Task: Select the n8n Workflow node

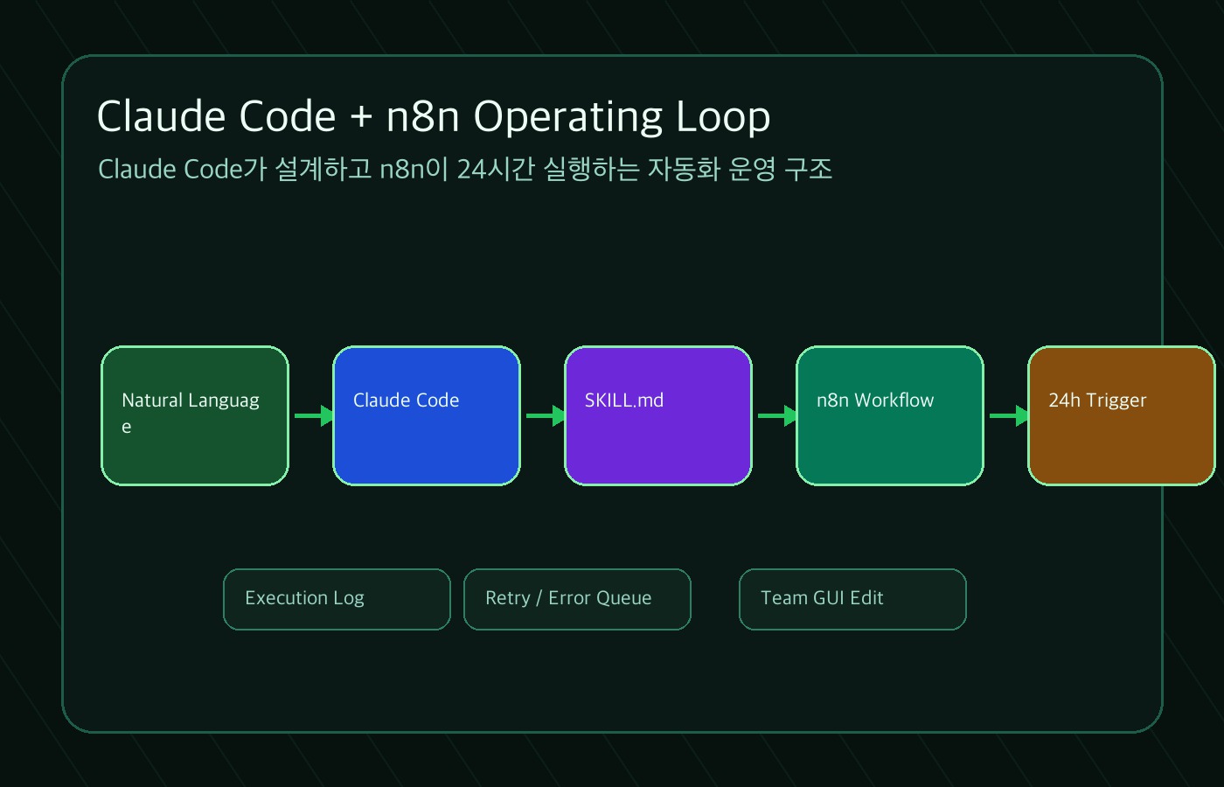Action: tap(890, 415)
